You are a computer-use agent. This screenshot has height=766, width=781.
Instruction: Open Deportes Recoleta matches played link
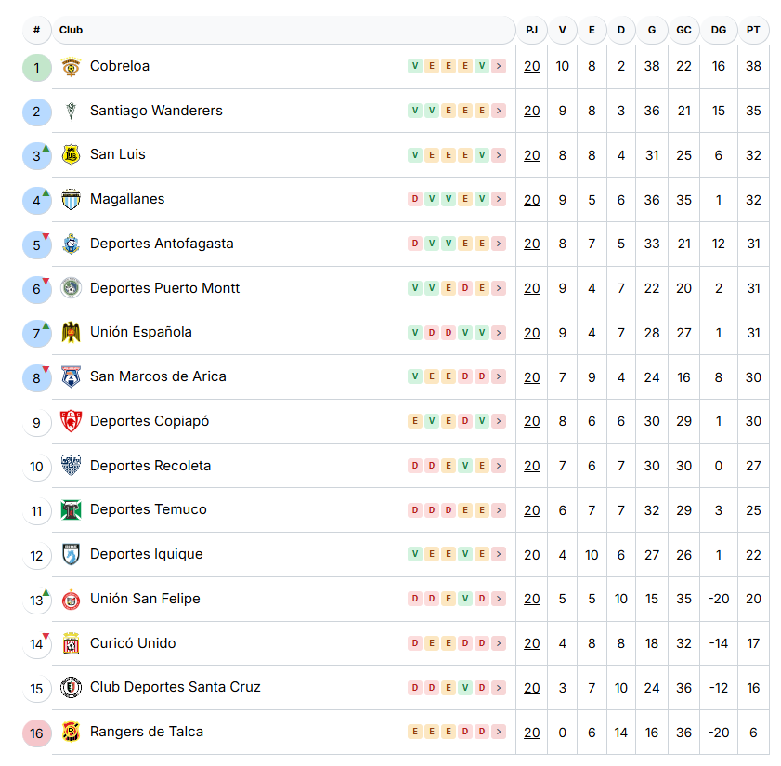pyautogui.click(x=531, y=466)
